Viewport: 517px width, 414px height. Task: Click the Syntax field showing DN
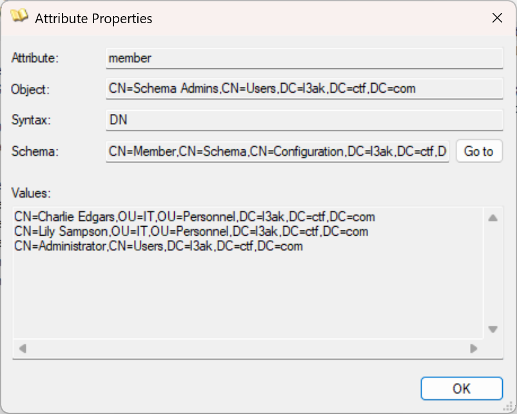[x=304, y=120]
